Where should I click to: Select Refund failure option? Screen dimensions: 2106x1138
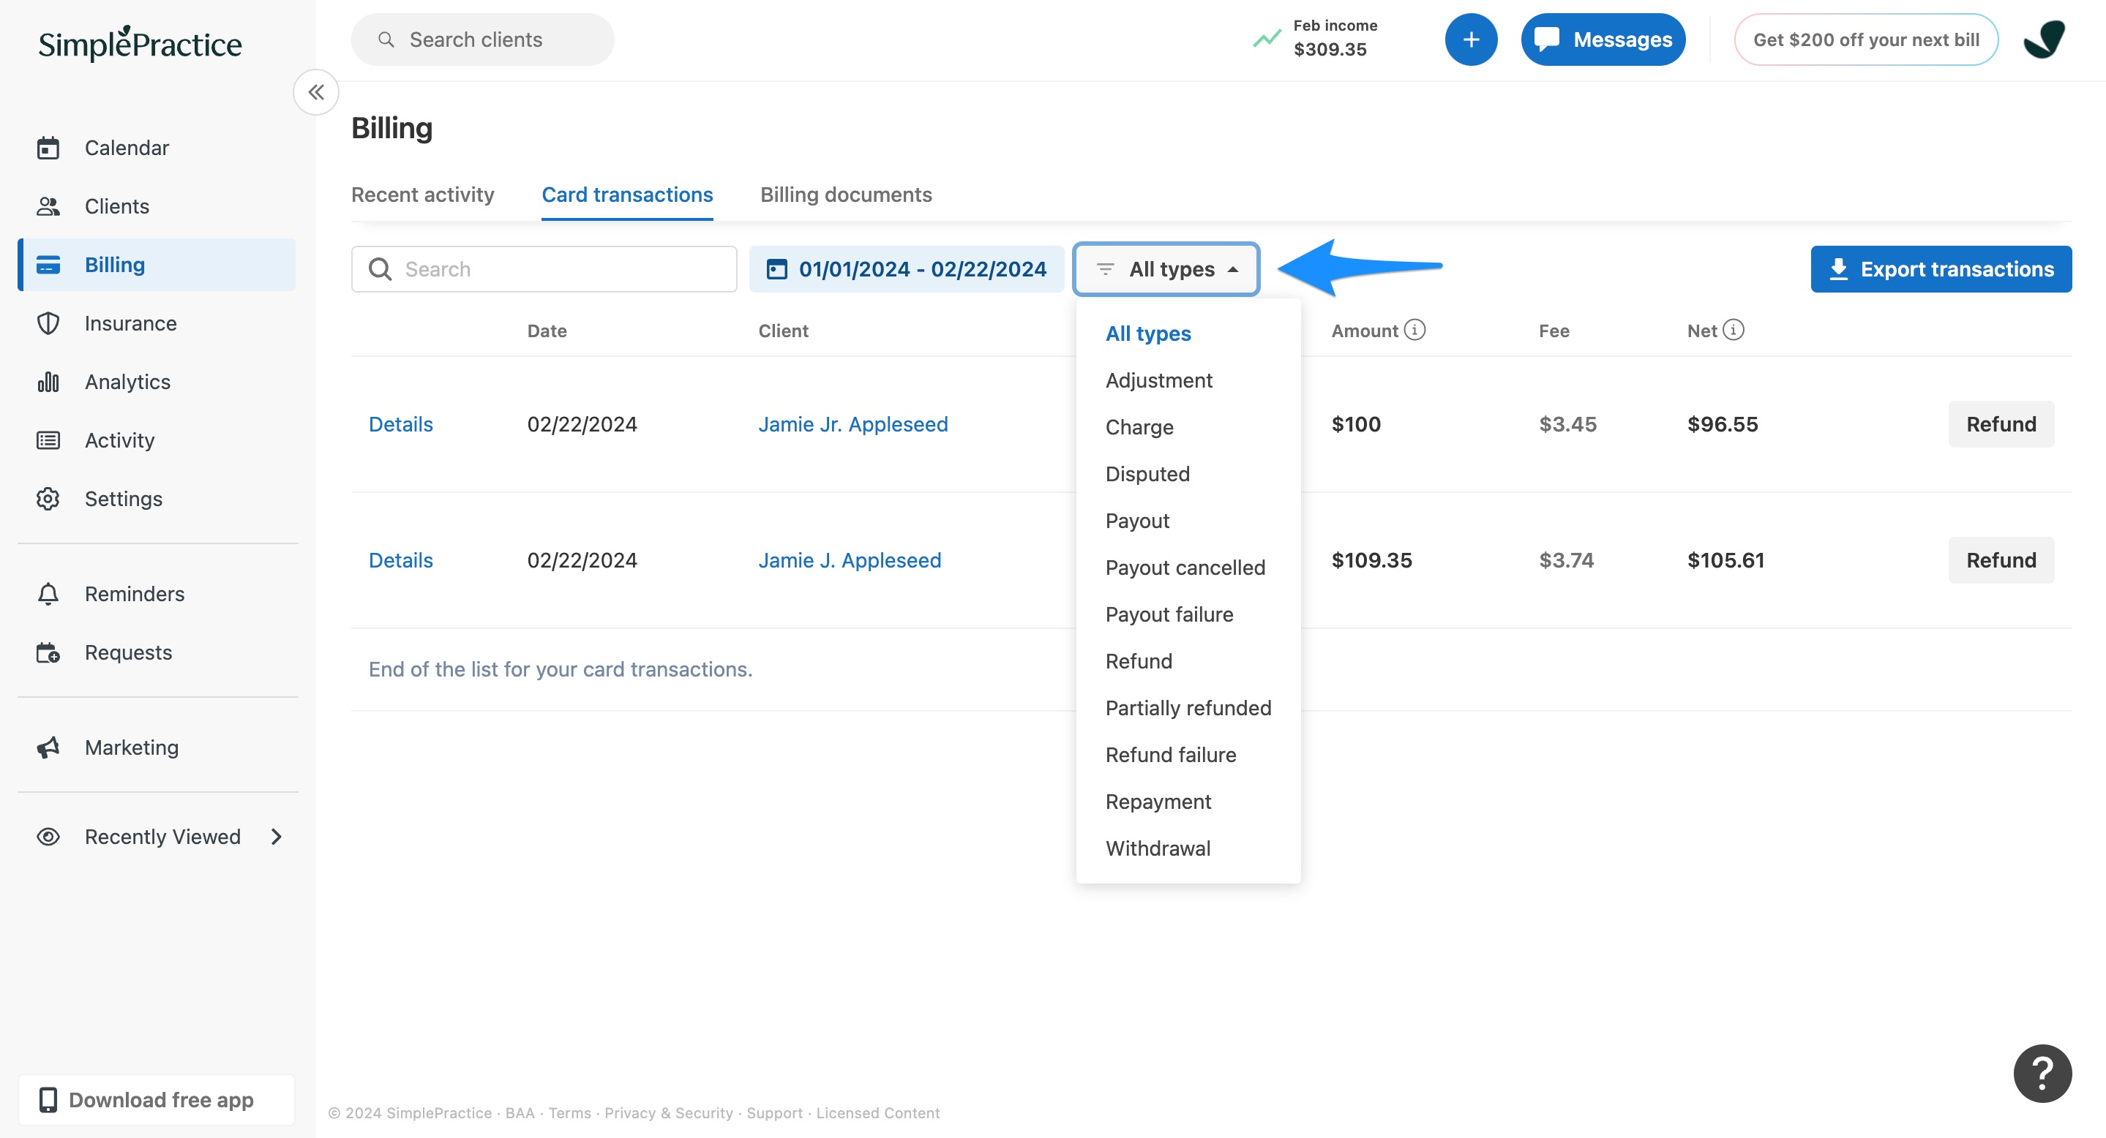1171,755
